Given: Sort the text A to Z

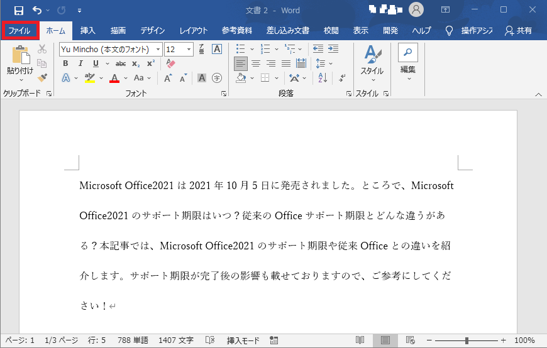Looking at the screenshot, I should click(x=323, y=78).
